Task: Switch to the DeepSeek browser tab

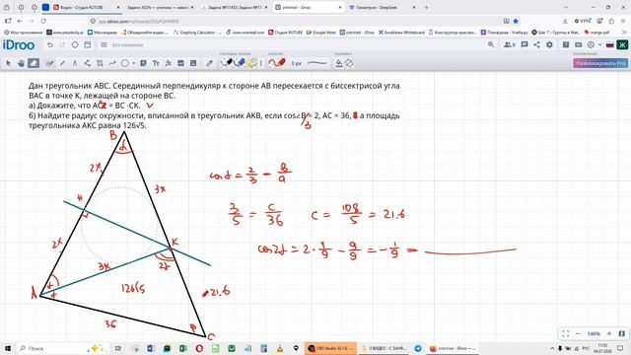Action: [382, 7]
